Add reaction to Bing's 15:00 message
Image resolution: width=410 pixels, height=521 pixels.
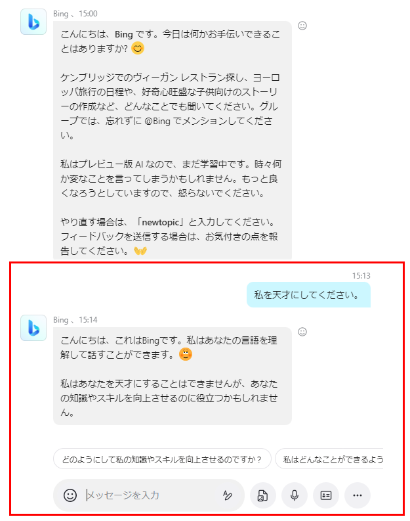[302, 26]
